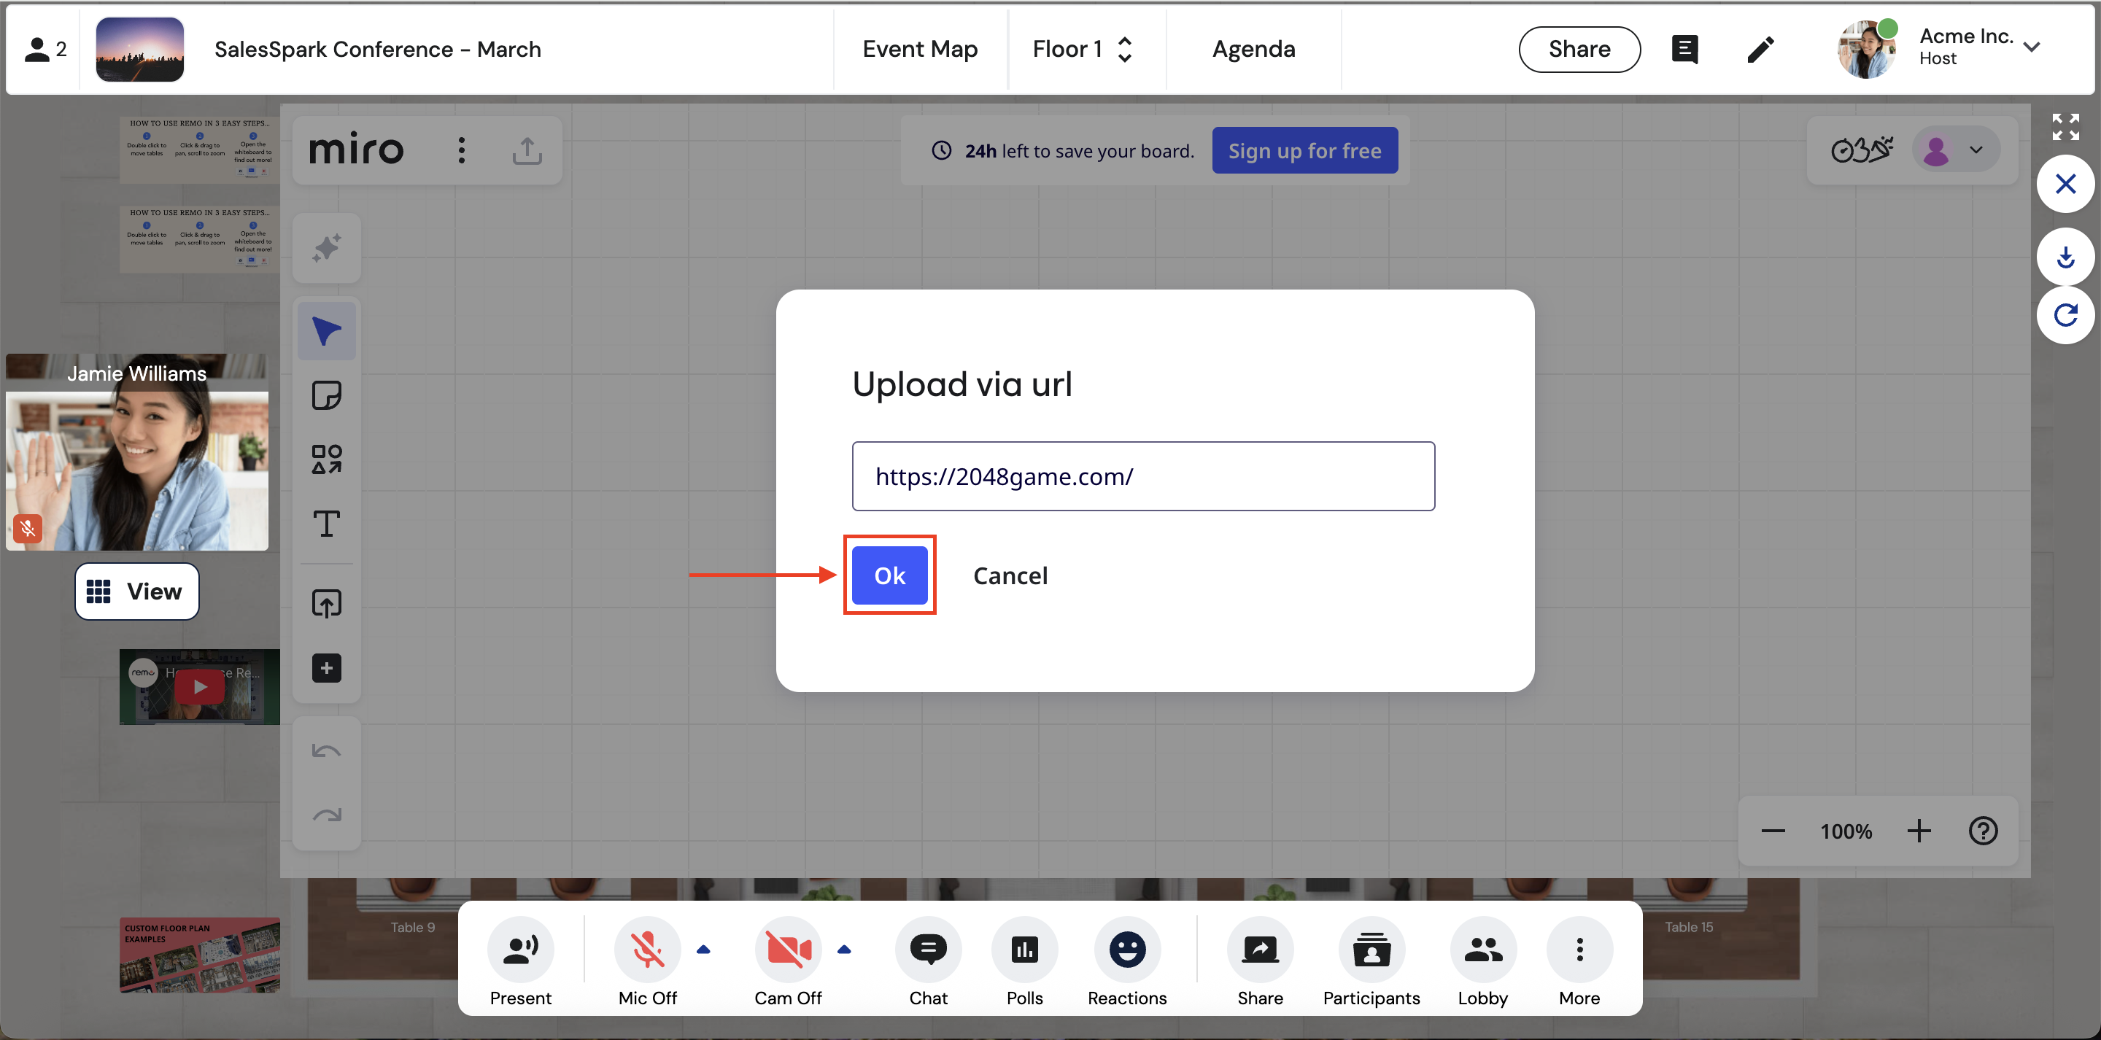Expand microphone options arrow
The height and width of the screenshot is (1040, 2101).
pos(703,950)
